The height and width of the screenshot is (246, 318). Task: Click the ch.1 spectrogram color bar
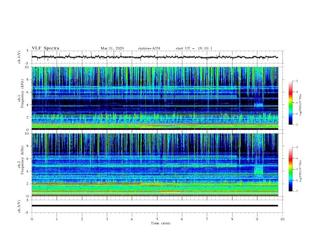[x=290, y=103]
